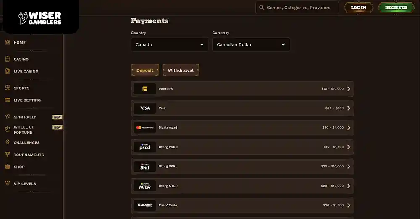Click the Interac payment logo
Viewport: 420px width, 219px height.
coord(144,89)
